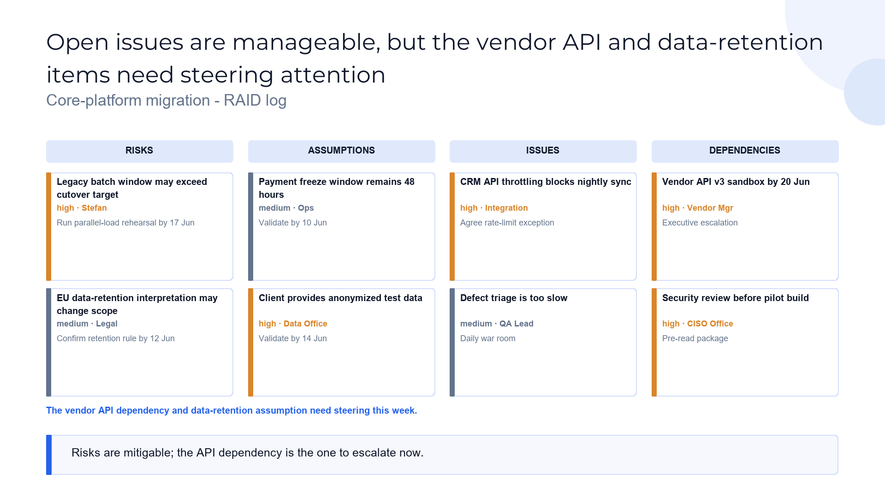Select the RISKS column header
The image size is (885, 498).
139,151
